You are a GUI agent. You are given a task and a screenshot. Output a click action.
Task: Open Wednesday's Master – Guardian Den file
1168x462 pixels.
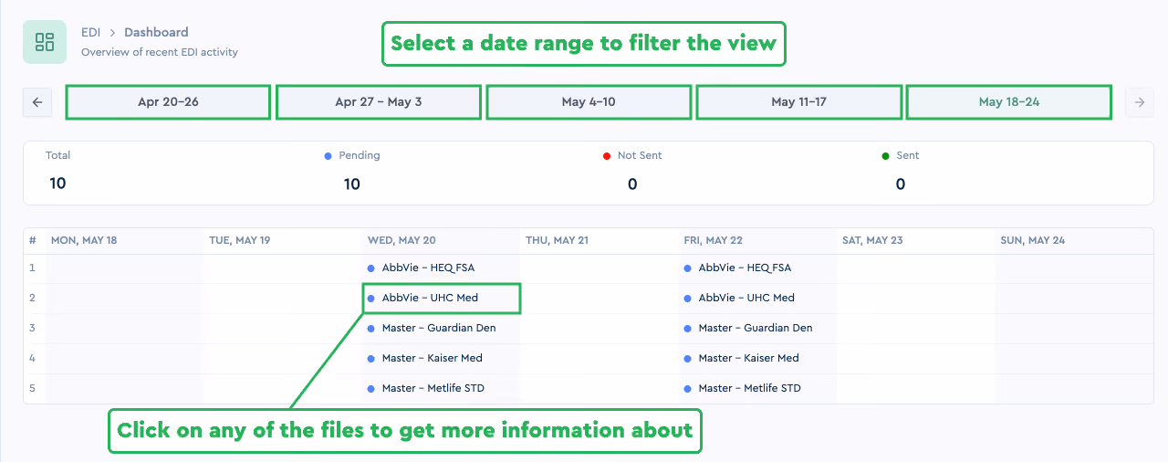[441, 329]
